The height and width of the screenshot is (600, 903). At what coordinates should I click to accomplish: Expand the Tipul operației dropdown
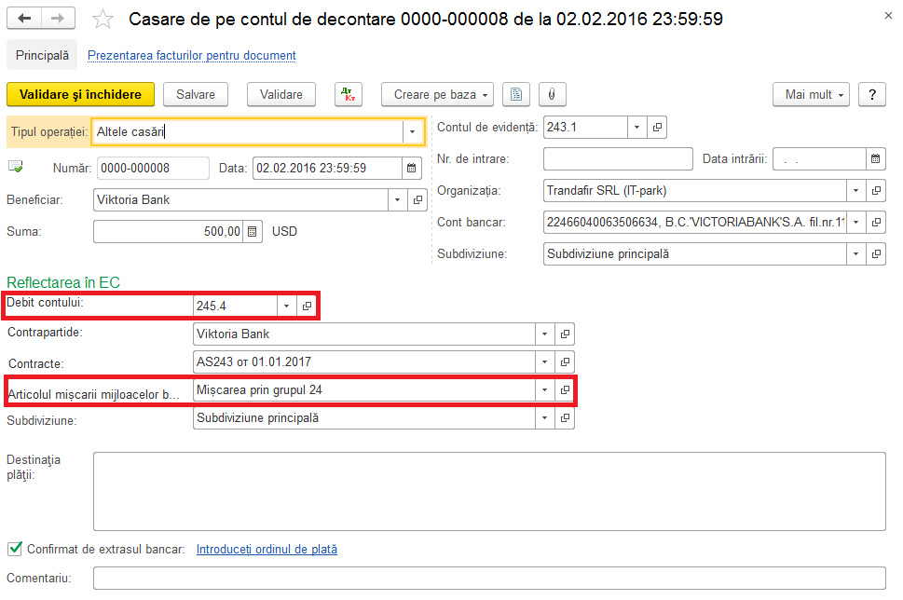click(x=411, y=132)
